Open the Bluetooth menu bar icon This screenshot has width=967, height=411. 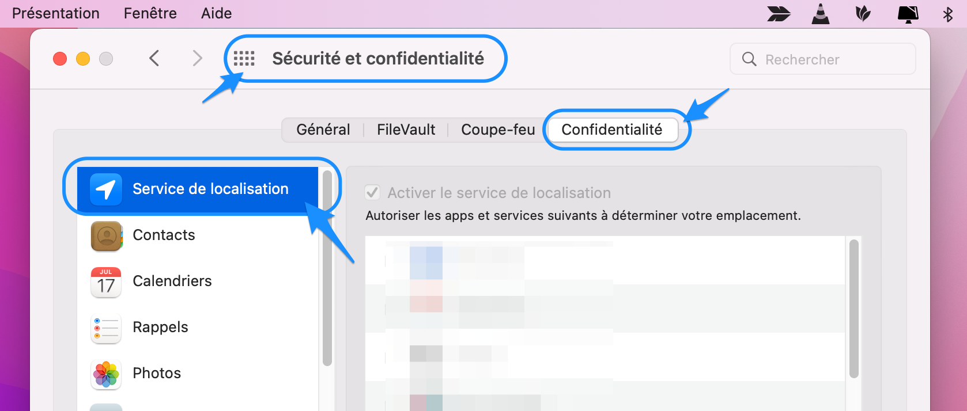tap(948, 14)
